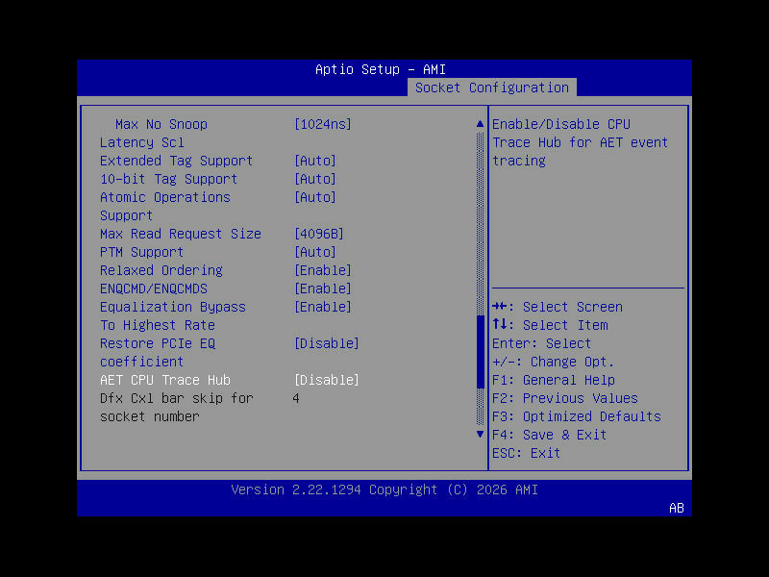The image size is (769, 577).
Task: Select Equalization Bypass To Highest Rate label
Action: (x=173, y=316)
